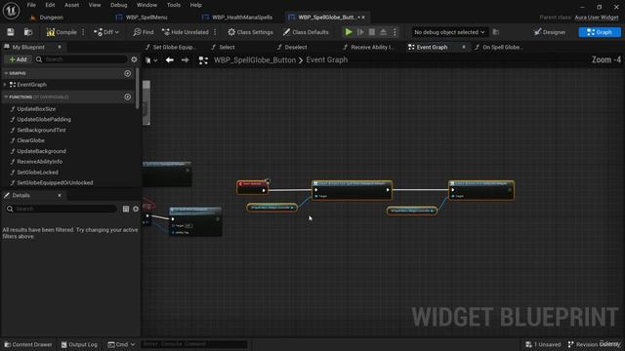Viewport: 625px width, 351px height.
Task: Select the UpdateBoxSize function
Action: (36, 109)
